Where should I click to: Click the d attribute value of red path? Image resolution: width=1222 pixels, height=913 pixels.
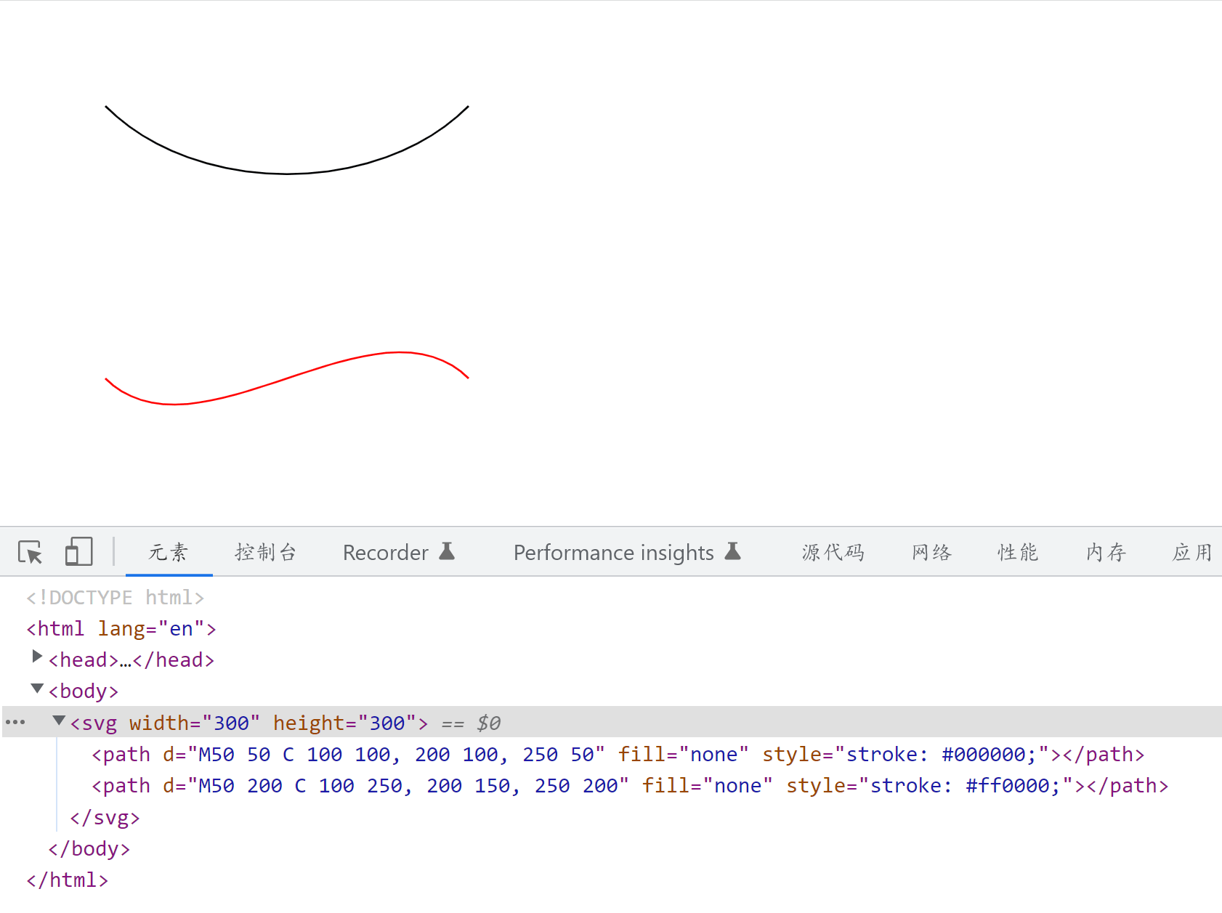408,785
